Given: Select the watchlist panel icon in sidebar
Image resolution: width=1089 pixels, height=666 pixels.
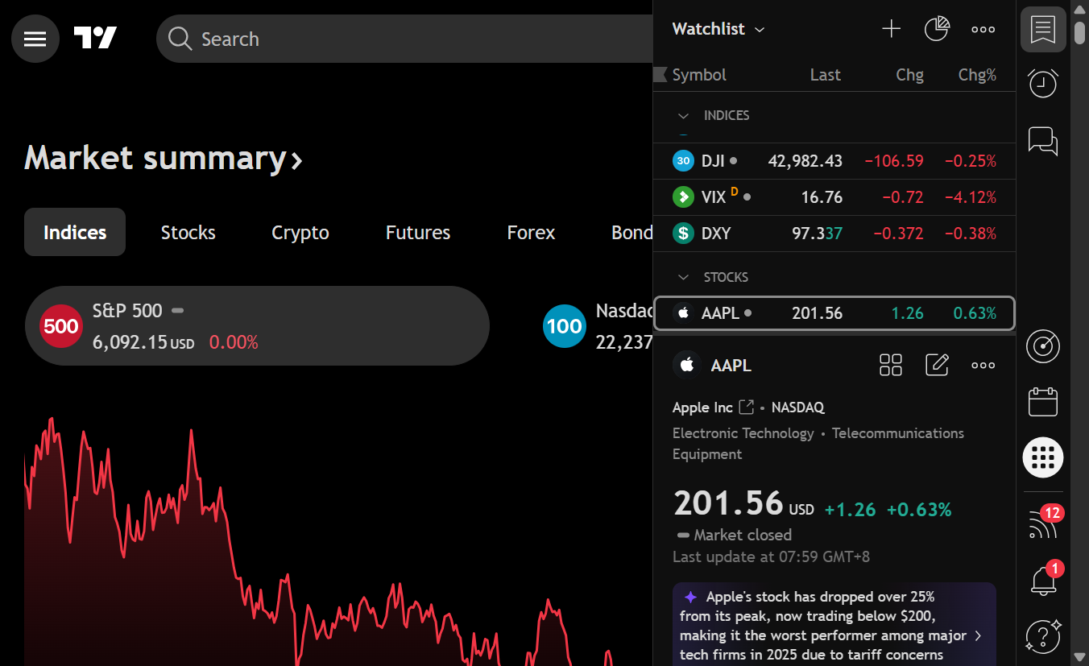Looking at the screenshot, I should click(1043, 30).
